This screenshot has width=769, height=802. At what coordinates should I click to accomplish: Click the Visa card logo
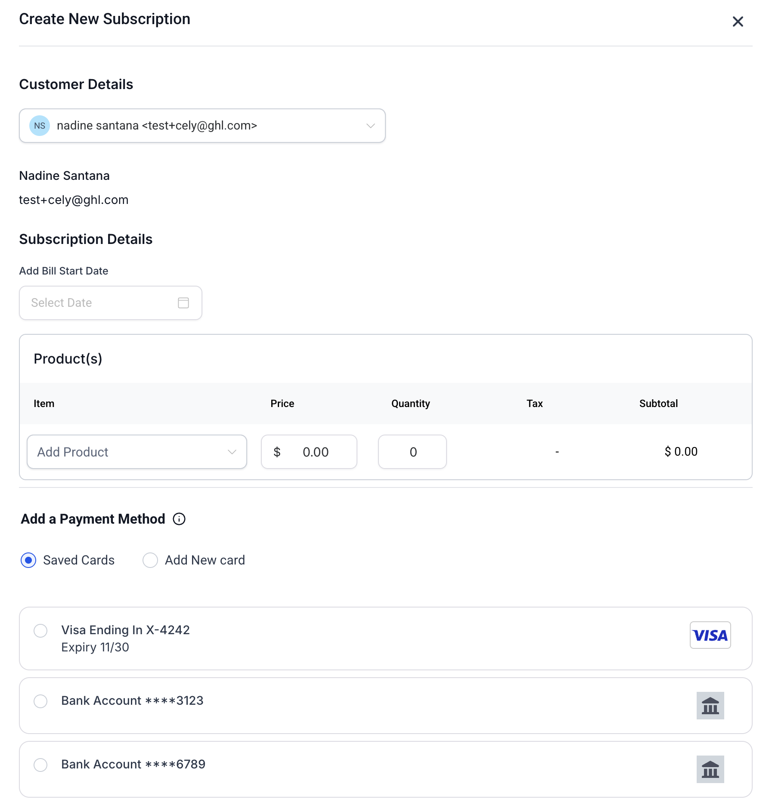pyautogui.click(x=710, y=635)
